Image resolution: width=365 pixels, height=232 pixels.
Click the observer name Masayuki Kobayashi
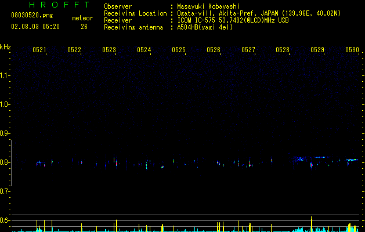208,6
